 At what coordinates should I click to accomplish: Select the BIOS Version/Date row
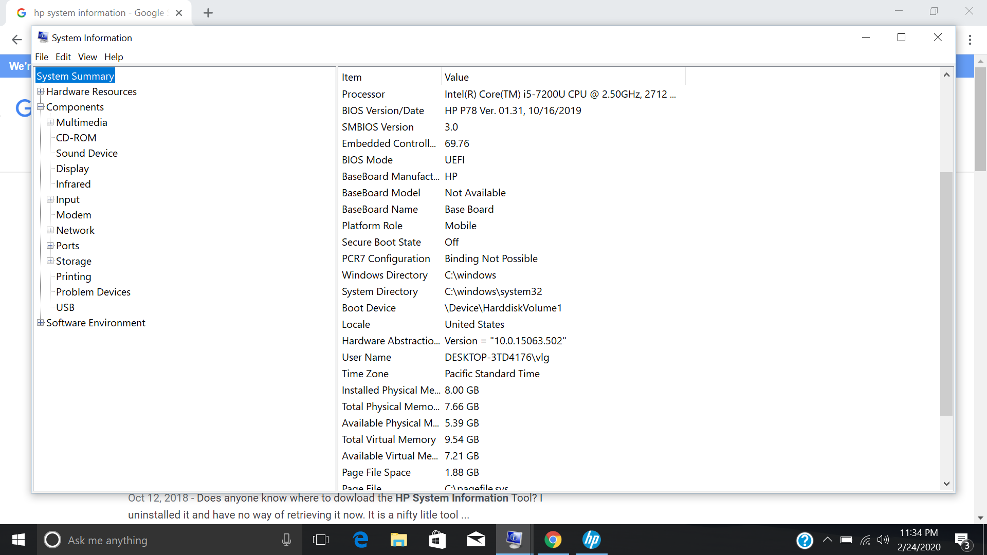(511, 110)
